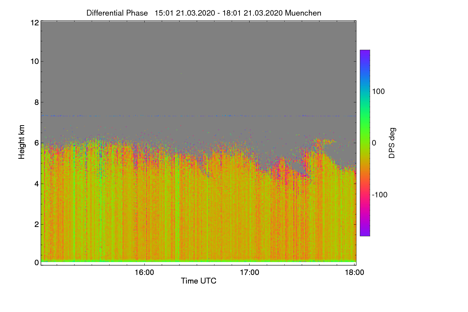Click the "DPS deg" colorbar label
The height and width of the screenshot is (312, 468).
(x=392, y=143)
